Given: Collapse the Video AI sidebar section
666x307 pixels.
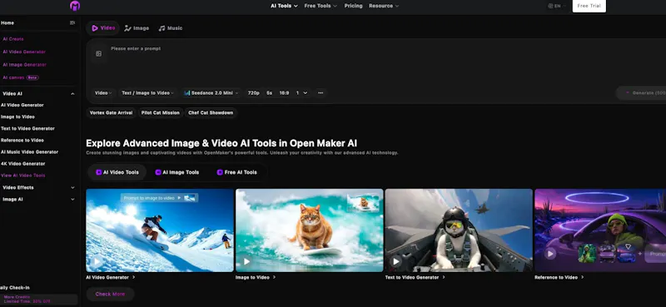Looking at the screenshot, I should [72, 94].
